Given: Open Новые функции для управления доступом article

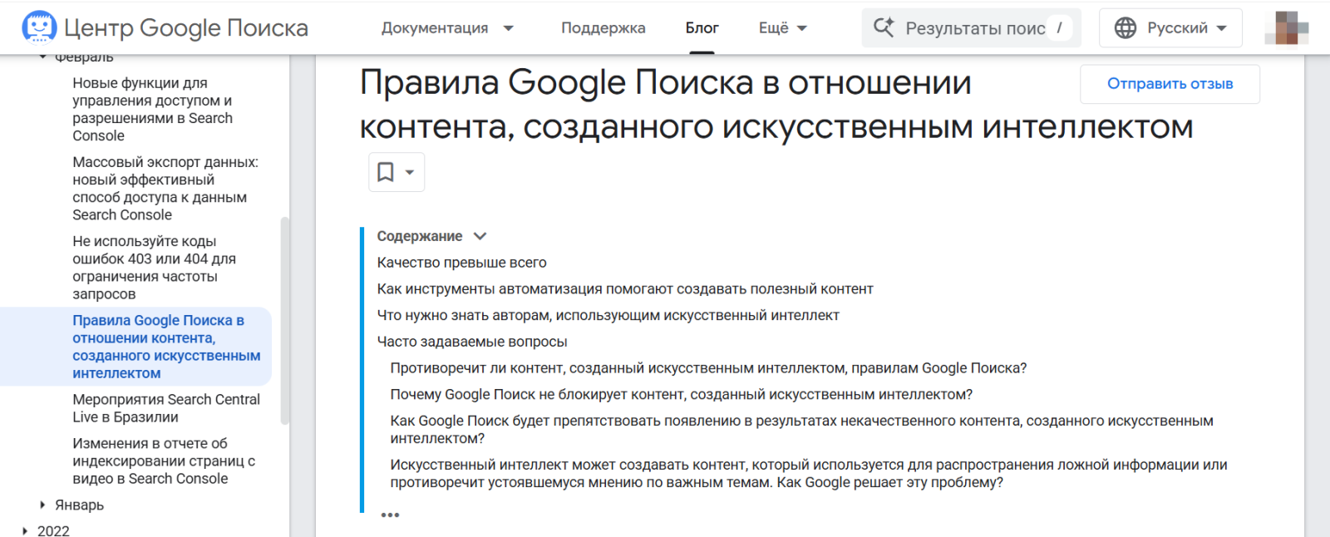Looking at the screenshot, I should [x=152, y=109].
